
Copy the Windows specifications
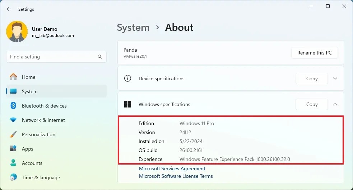click(312, 104)
